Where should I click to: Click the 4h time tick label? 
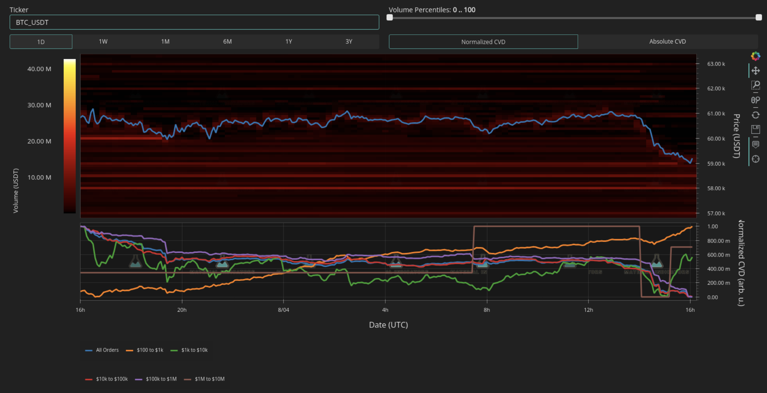click(x=385, y=310)
